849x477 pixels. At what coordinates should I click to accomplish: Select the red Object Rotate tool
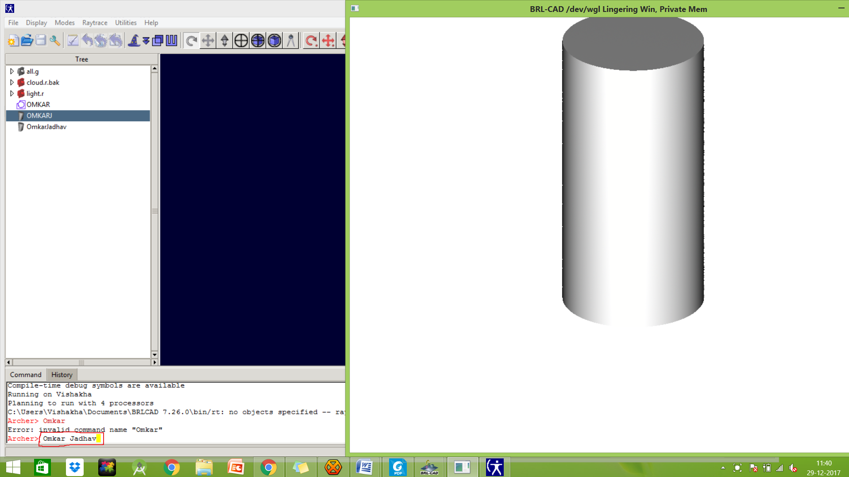coord(311,41)
